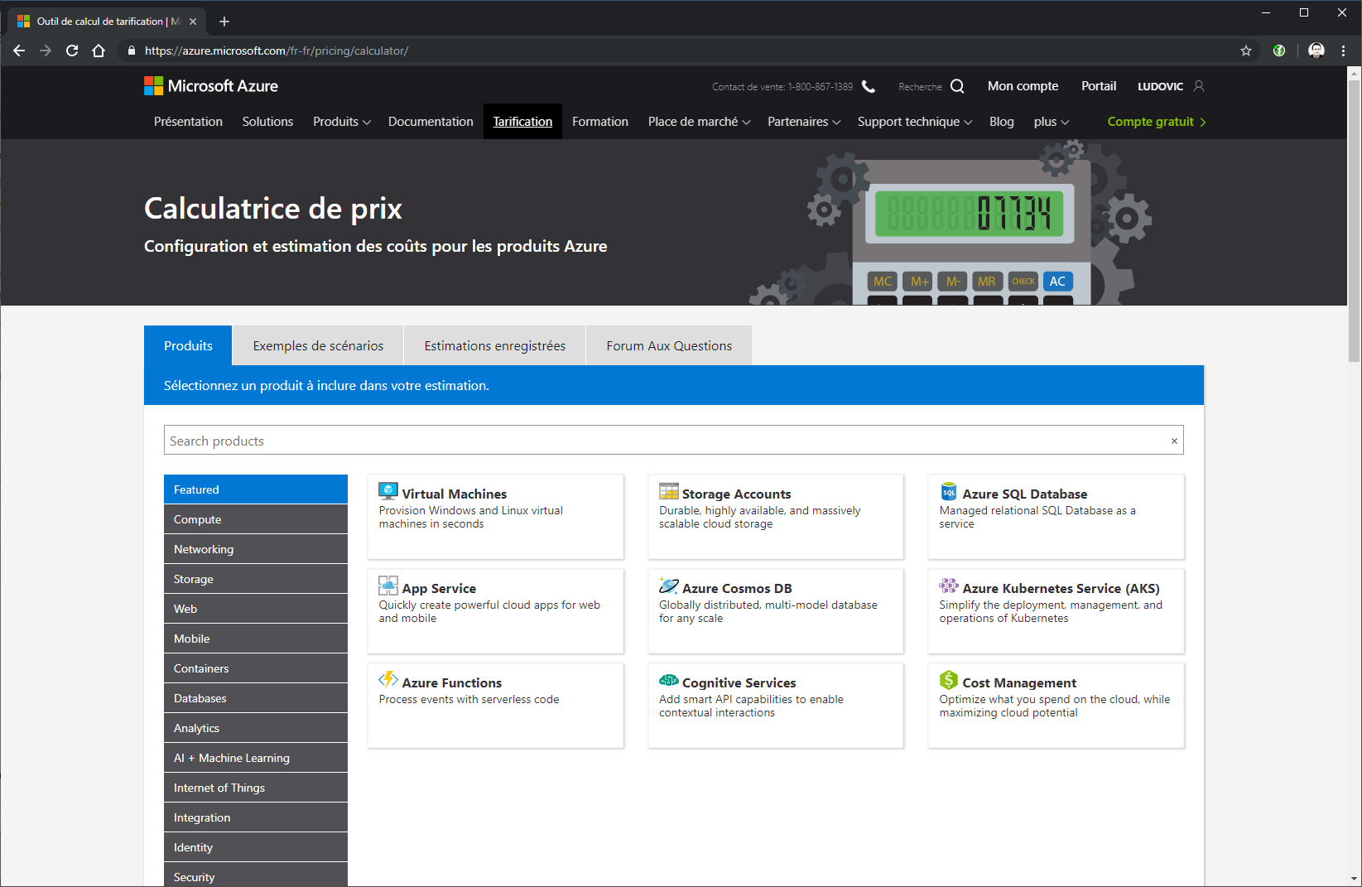Click the LUDOVIC user profile icon
Viewport: 1362px width, 887px height.
(x=1199, y=86)
